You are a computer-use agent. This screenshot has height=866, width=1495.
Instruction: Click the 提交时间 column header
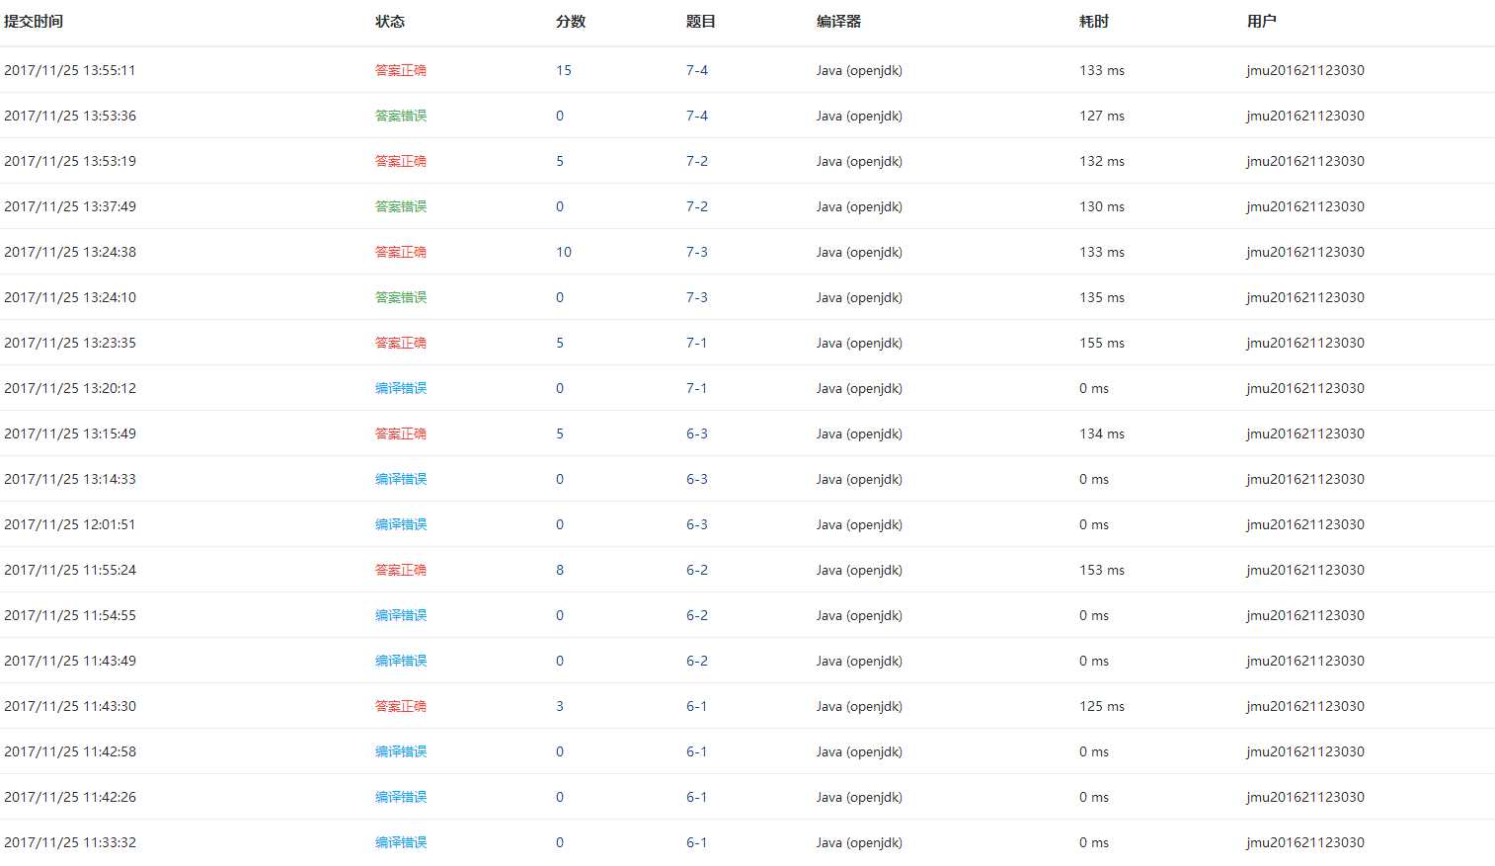pyautogui.click(x=34, y=21)
